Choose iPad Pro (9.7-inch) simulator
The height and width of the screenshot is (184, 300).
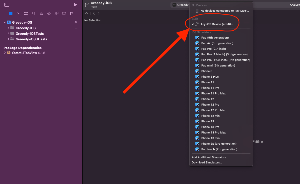(221, 49)
